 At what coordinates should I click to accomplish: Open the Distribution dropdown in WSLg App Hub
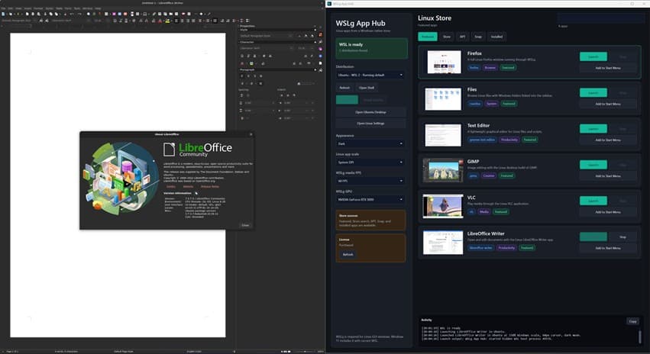pyautogui.click(x=370, y=75)
